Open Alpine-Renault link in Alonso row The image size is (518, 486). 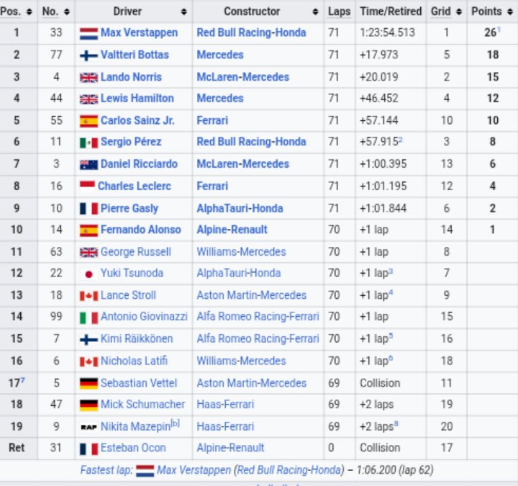pyautogui.click(x=232, y=230)
